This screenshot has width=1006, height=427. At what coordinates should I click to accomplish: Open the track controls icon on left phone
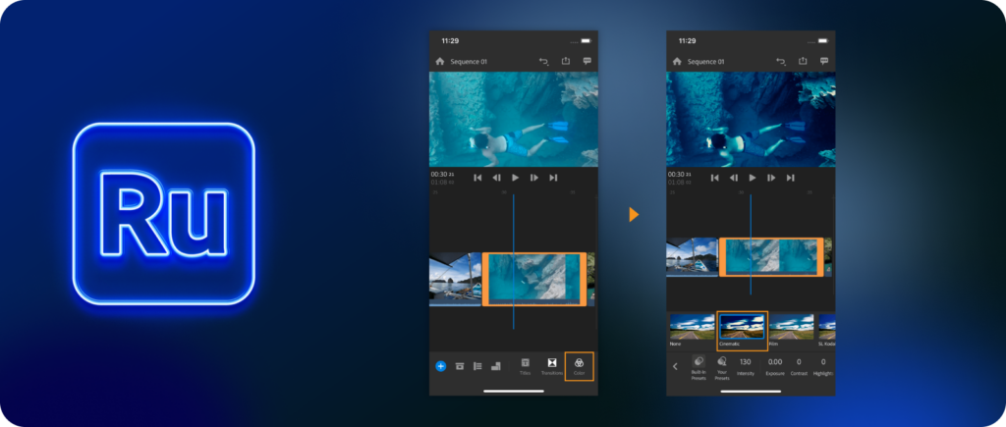[477, 366]
